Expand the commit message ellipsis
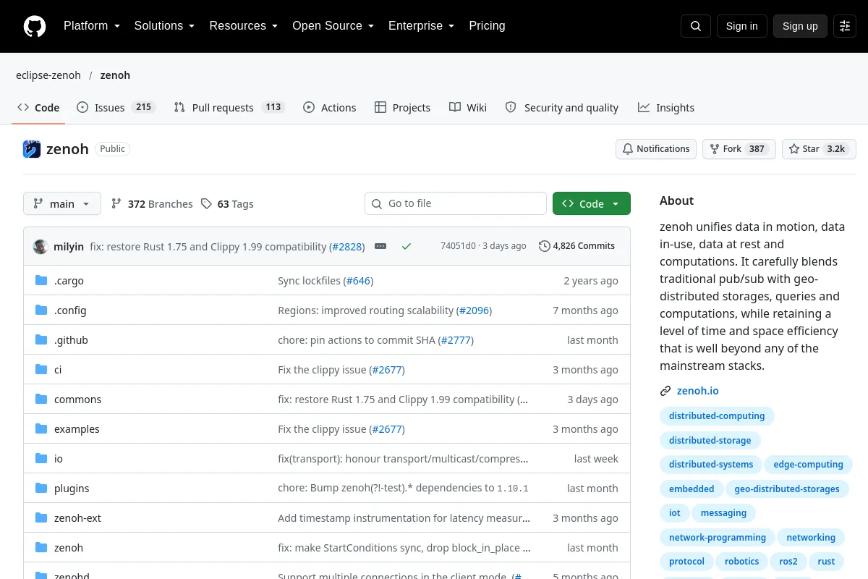This screenshot has width=868, height=579. point(380,246)
